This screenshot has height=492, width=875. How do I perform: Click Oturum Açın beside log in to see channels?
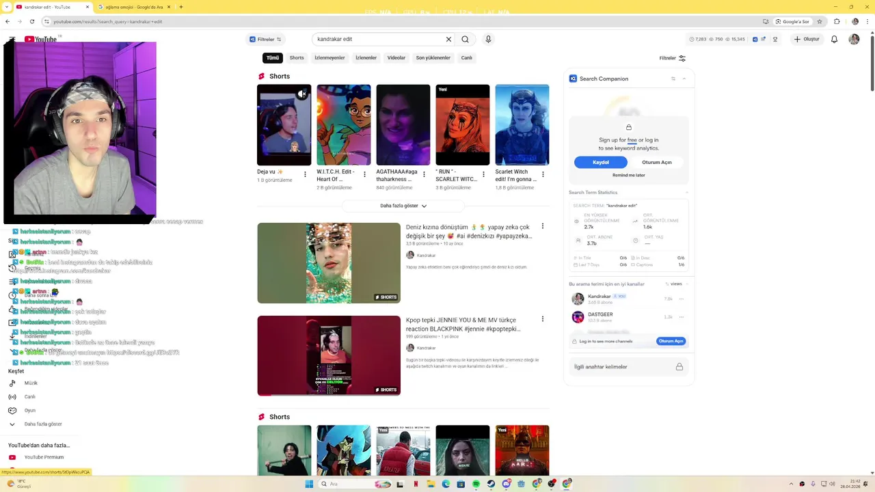pyautogui.click(x=671, y=341)
